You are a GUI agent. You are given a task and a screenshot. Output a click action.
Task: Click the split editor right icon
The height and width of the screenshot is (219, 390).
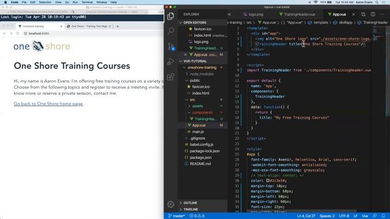(373, 15)
